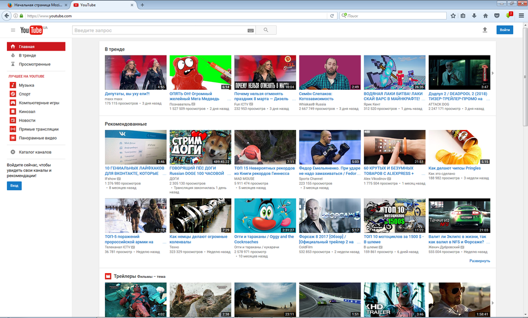Bookmark page with Firefox star icon
528x318 pixels.
tap(453, 16)
